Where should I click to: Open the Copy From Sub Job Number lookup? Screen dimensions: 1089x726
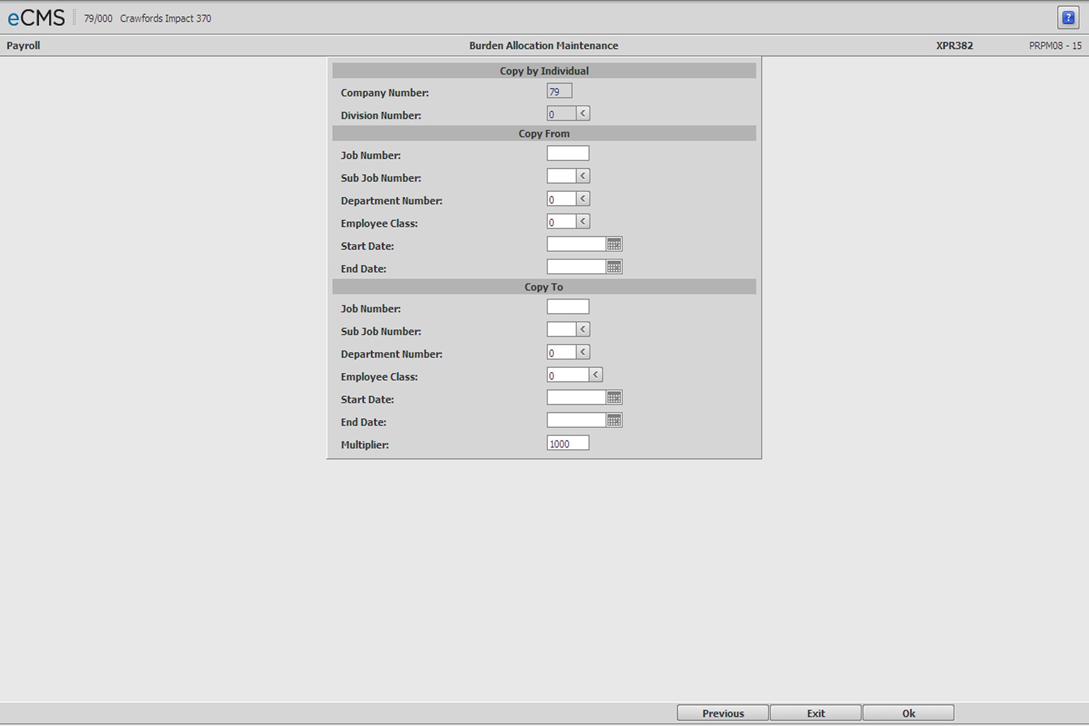[583, 175]
